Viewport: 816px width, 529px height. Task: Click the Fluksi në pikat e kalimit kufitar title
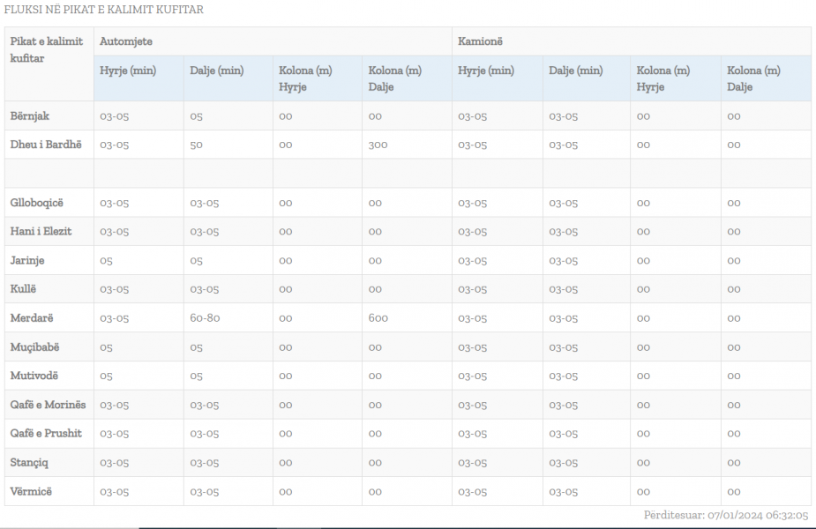[x=104, y=10]
